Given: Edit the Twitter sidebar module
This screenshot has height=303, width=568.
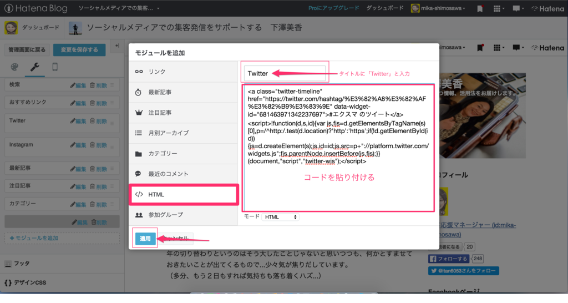Looking at the screenshot, I should tap(78, 121).
